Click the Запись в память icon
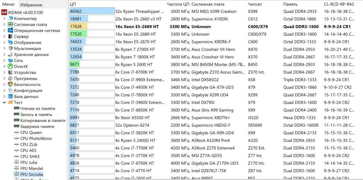The image size is (363, 180). [x=16, y=114]
